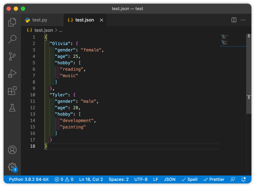The image size is (255, 187).
Task: Click the "hobby" key on line 5
Action: (x=64, y=63)
